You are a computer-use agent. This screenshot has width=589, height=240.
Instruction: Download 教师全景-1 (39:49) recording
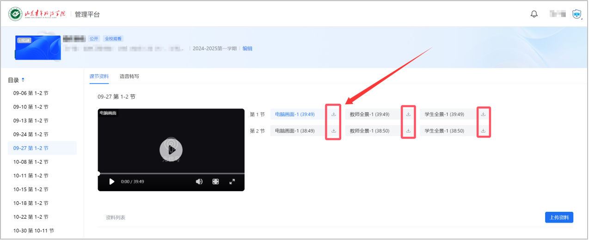click(x=408, y=114)
